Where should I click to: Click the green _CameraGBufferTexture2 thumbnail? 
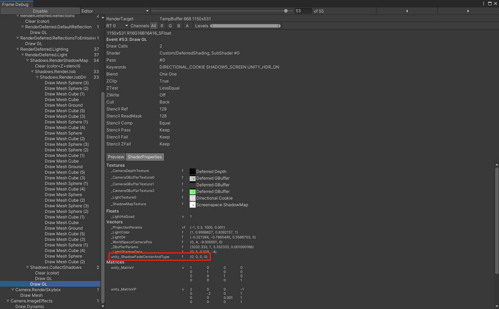coord(192,192)
